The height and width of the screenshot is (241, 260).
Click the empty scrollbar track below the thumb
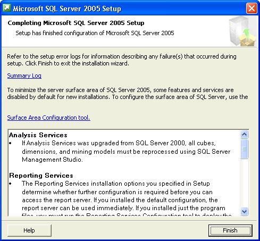(x=245, y=183)
